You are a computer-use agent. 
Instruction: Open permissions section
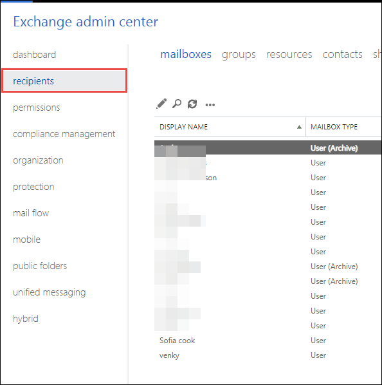click(36, 108)
